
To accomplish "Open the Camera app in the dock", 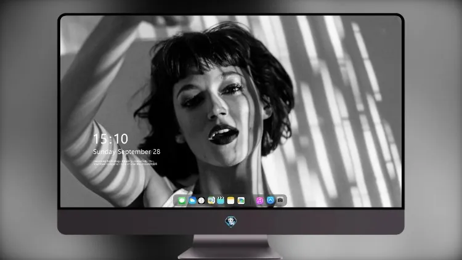I will pos(280,200).
